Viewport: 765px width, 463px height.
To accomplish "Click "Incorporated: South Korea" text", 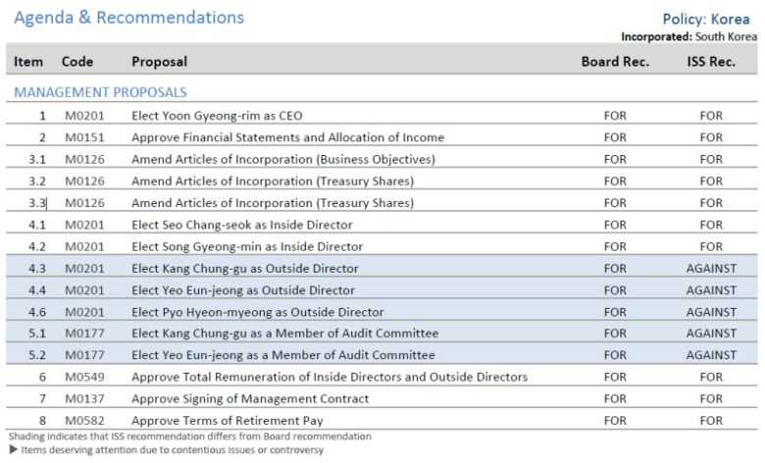I will coord(688,36).
